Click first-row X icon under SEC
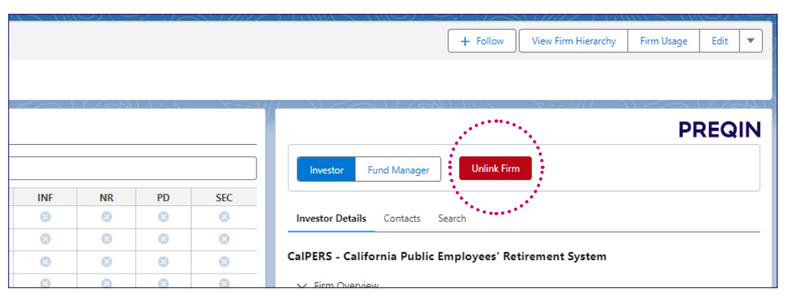 pyautogui.click(x=223, y=216)
